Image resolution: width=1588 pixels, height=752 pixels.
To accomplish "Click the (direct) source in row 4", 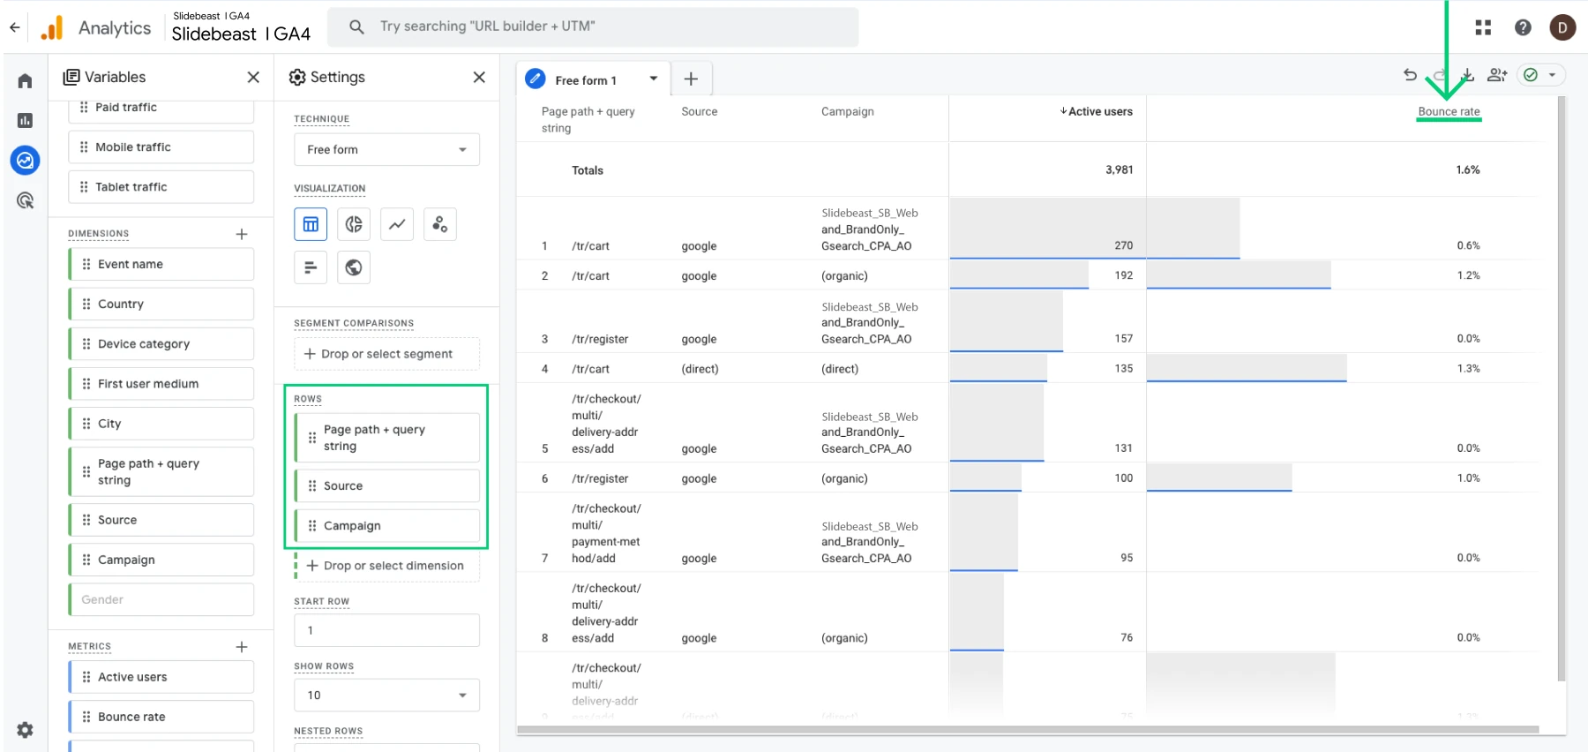I will [700, 369].
